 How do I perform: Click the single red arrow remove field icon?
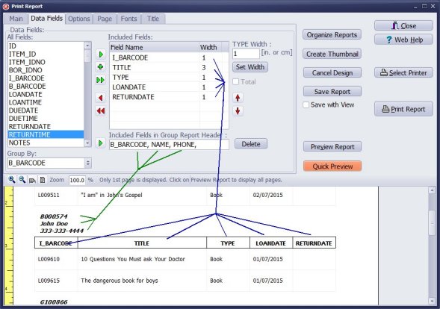(x=100, y=98)
